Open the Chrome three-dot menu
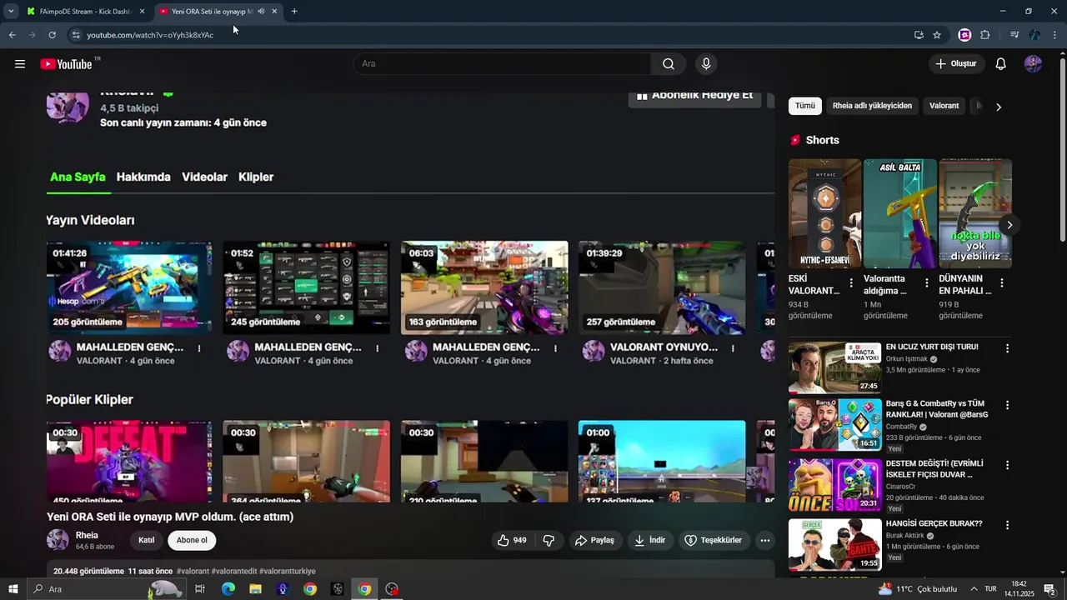This screenshot has width=1067, height=600. 1055,35
